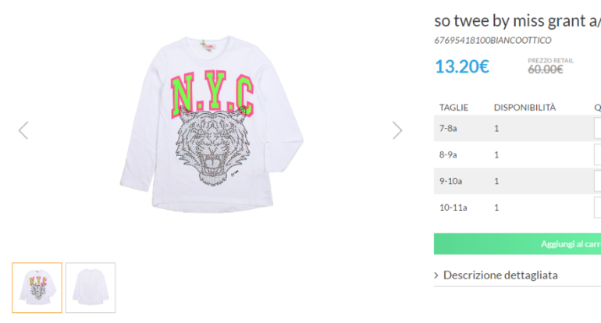Click the DISPONIBILITÀ column header

(x=525, y=107)
